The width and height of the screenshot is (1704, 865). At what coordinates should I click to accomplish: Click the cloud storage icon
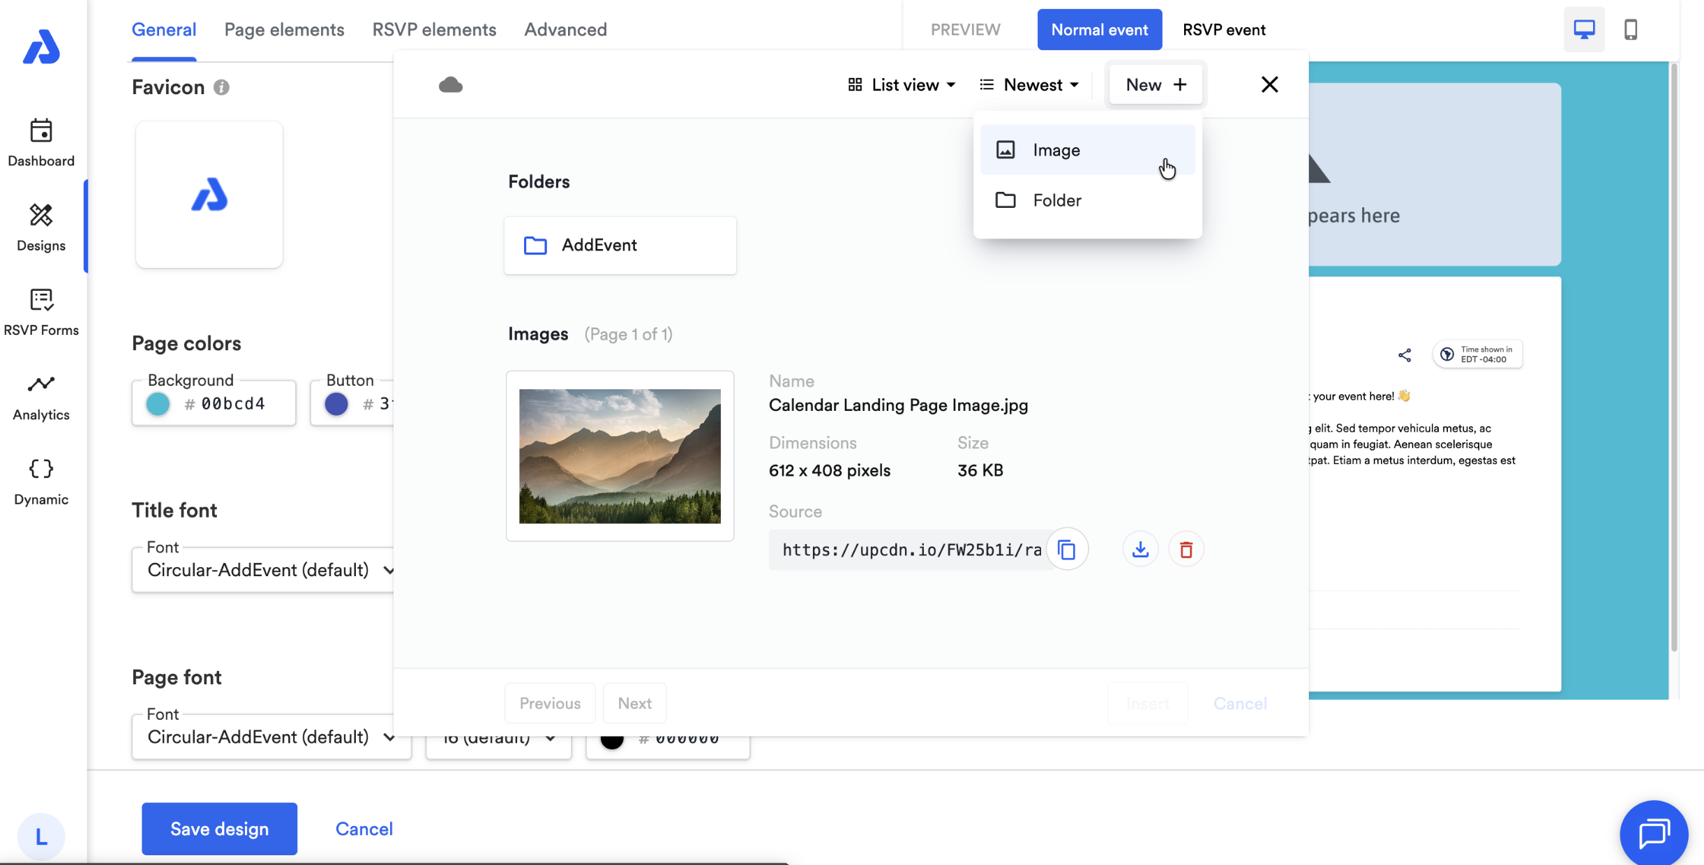451,85
